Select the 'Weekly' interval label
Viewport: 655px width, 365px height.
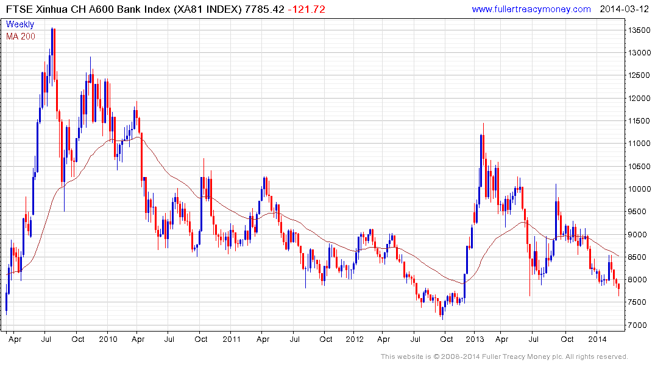point(20,24)
